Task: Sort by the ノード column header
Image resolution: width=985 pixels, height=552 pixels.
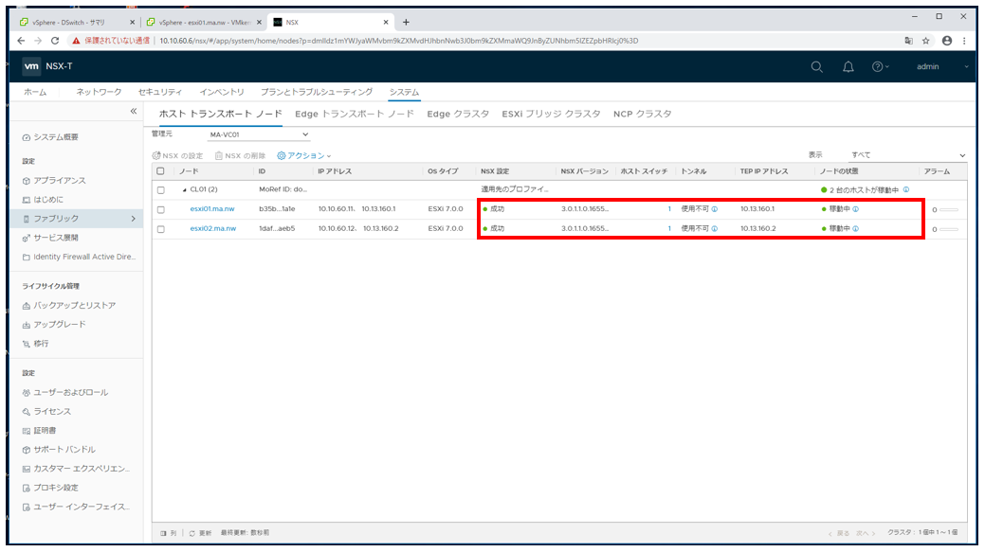Action: pyautogui.click(x=189, y=171)
